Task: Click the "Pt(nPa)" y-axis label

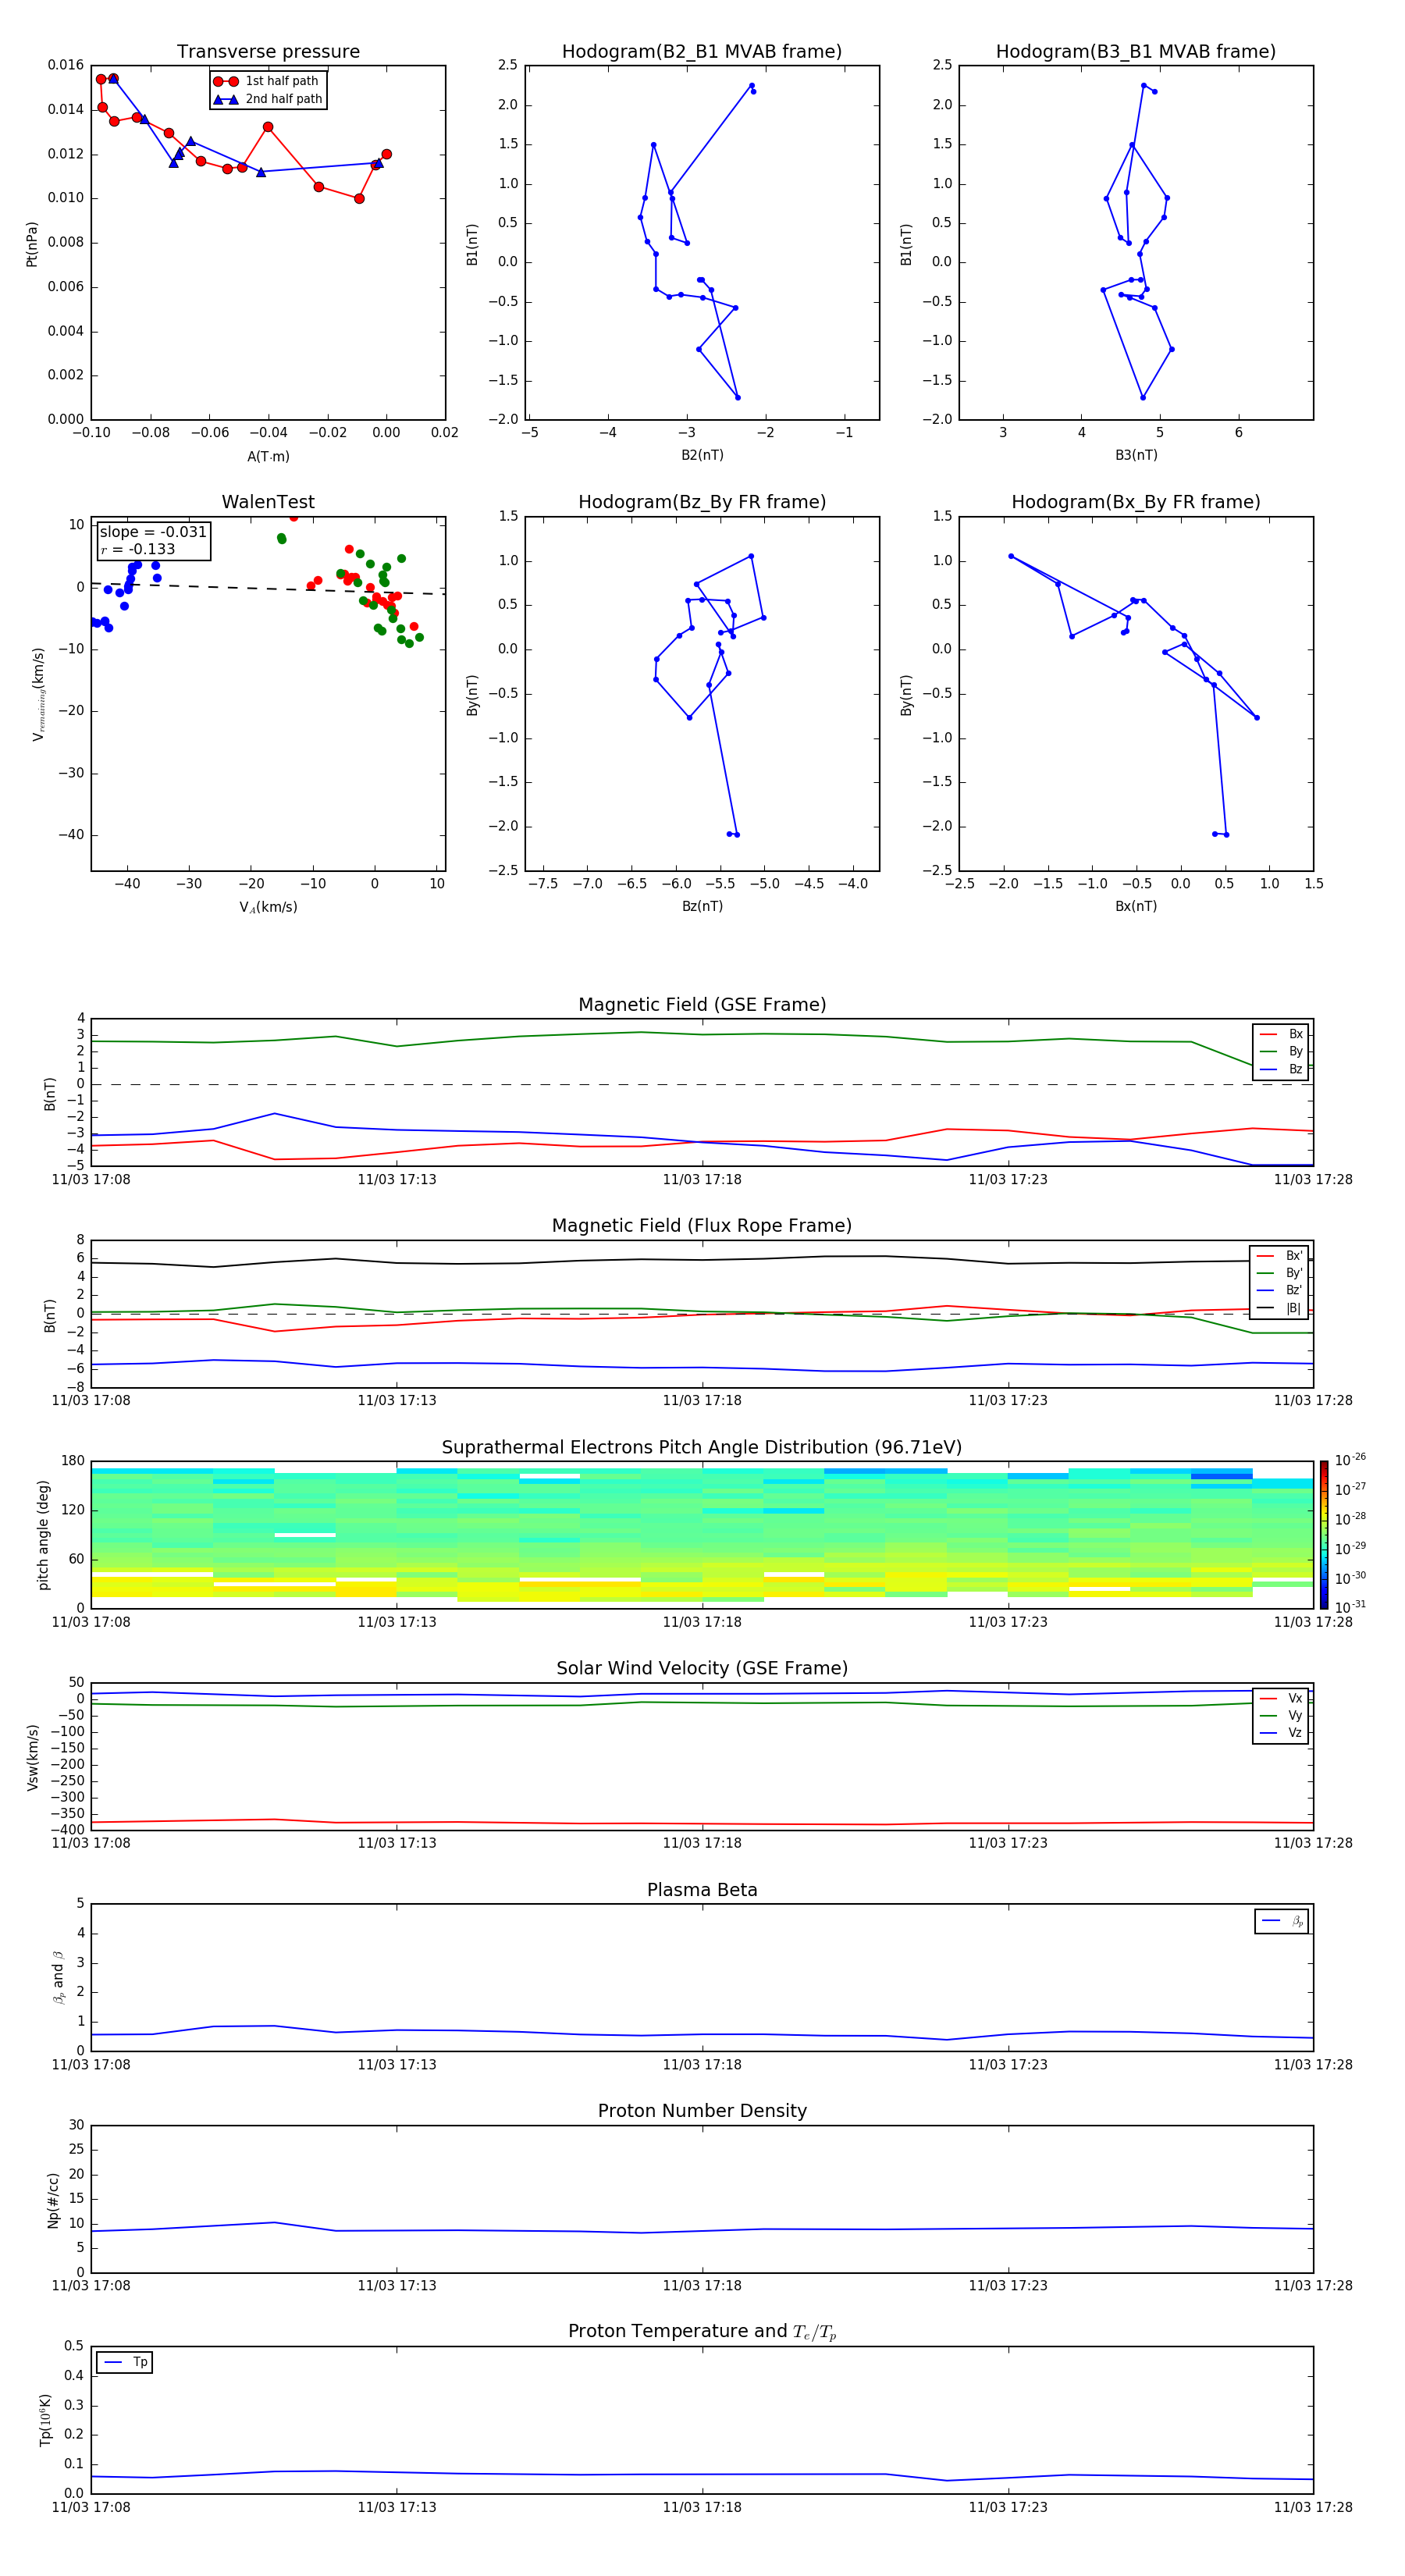Action: tap(32, 244)
